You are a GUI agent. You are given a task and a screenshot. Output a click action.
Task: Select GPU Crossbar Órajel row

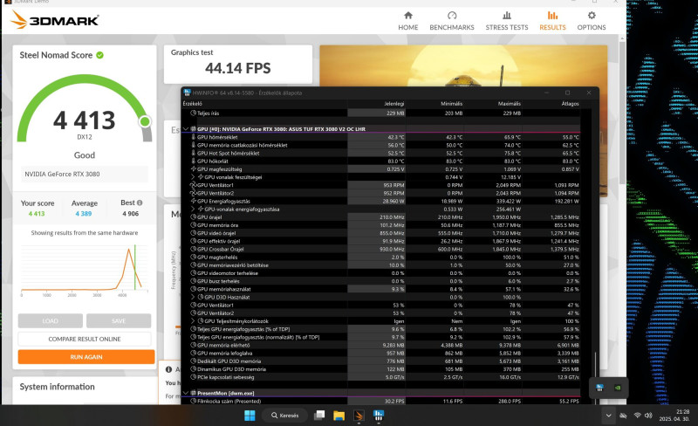point(381,250)
